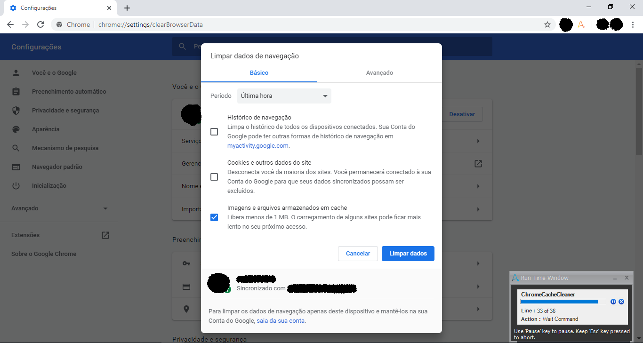
Task: Bookmark this page with the star icon
Action: coord(547,24)
